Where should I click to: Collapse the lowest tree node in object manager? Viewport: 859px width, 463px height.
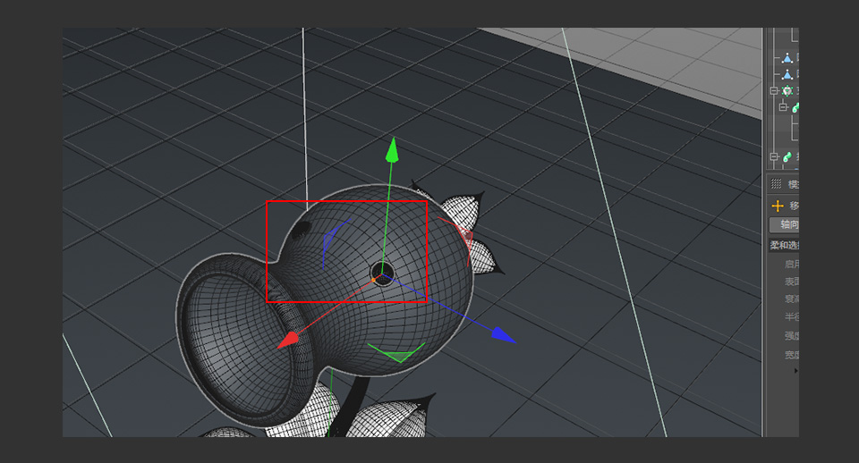point(773,157)
